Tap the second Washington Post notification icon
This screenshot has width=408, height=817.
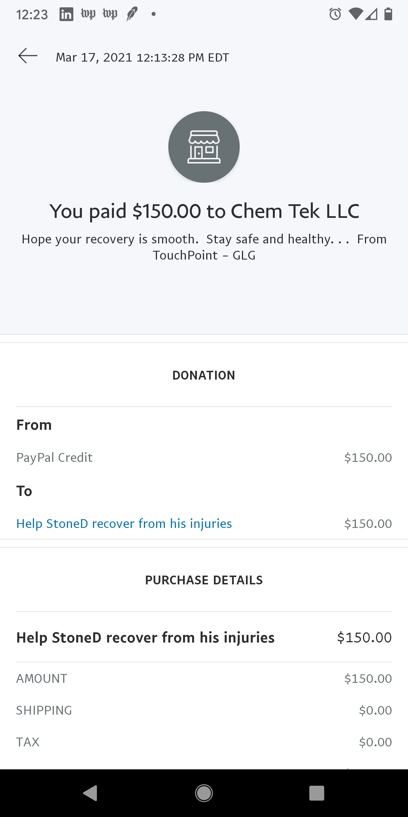pos(110,14)
